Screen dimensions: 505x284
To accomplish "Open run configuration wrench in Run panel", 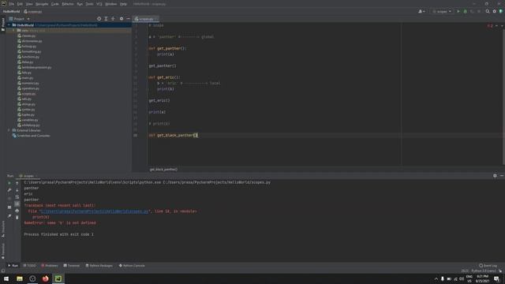I will [9, 190].
